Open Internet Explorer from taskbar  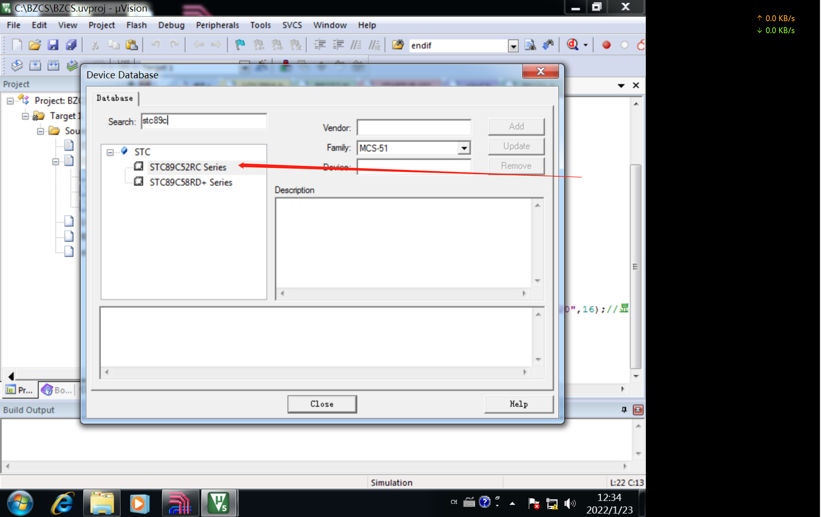coord(63,503)
